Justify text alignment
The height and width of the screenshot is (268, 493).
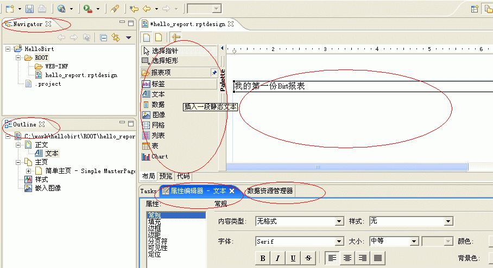coord(378,258)
